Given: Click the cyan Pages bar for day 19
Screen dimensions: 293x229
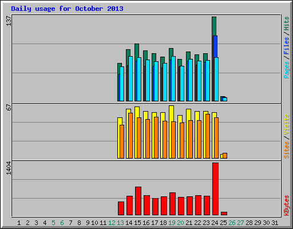Looking at the screenshot, I should [x=173, y=78].
